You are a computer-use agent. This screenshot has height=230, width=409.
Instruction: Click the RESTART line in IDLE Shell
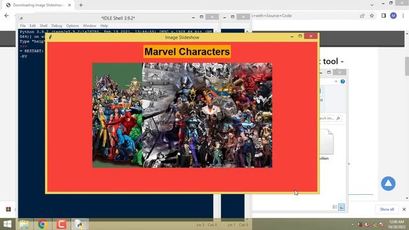pyautogui.click(x=31, y=51)
